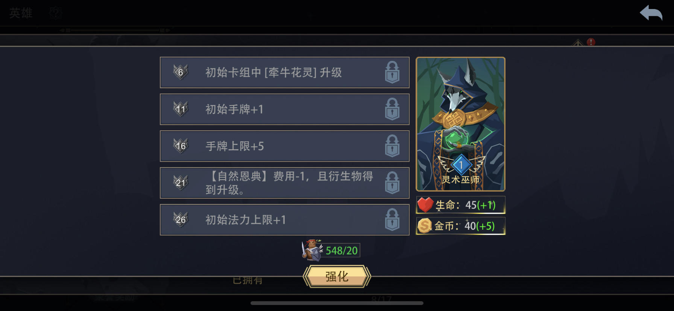Tap the lock on 初始法力上限+1 row

pos(392,219)
